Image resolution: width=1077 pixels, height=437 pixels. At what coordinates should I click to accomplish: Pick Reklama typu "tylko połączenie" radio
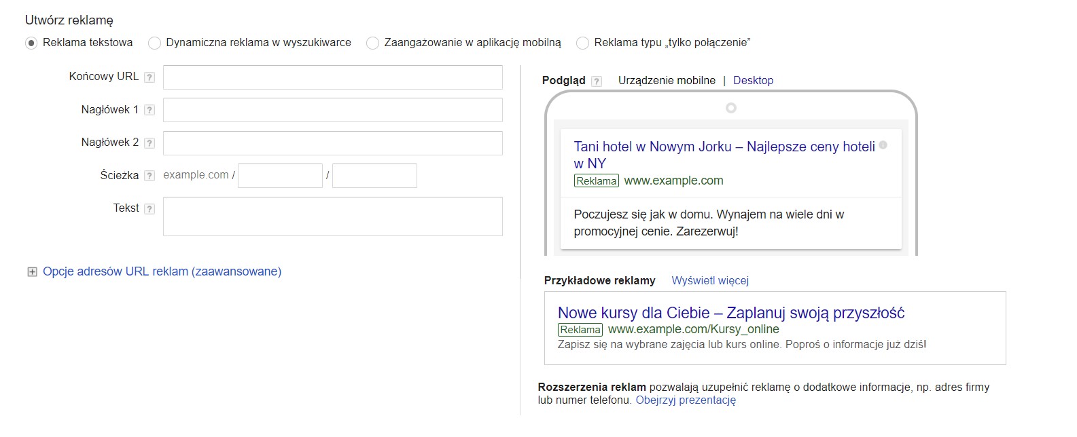[582, 43]
